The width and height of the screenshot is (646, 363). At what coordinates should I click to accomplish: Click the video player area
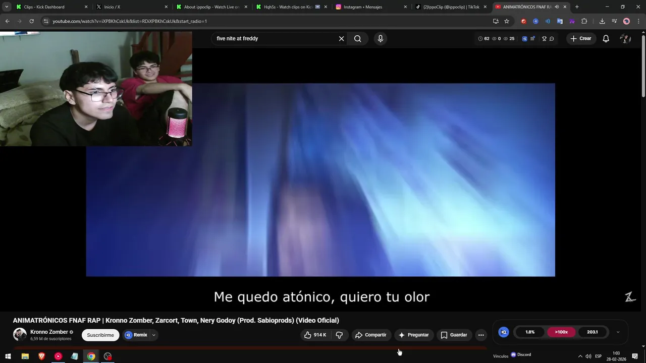point(320,180)
